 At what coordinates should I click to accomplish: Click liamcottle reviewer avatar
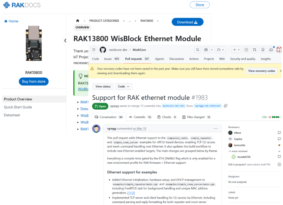click(230, 145)
